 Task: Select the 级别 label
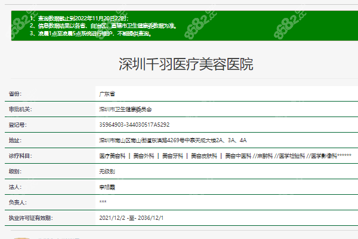click(x=15, y=171)
